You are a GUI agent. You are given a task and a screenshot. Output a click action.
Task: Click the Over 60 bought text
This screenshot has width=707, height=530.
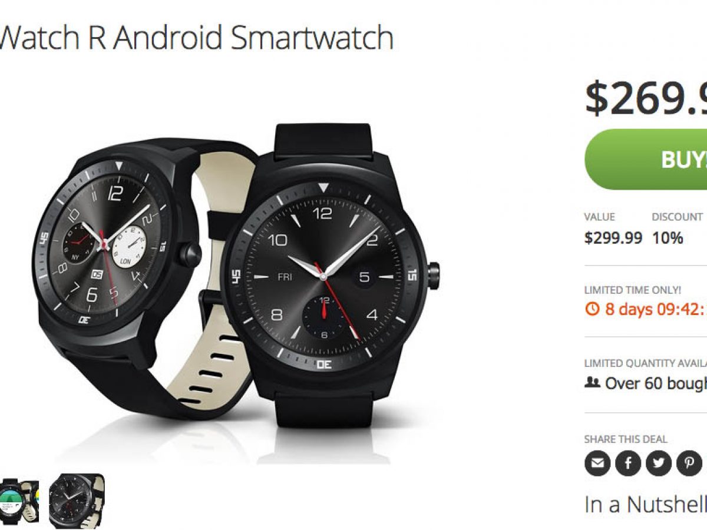coord(656,383)
